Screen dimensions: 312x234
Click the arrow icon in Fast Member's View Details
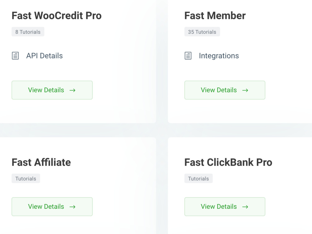tap(245, 90)
